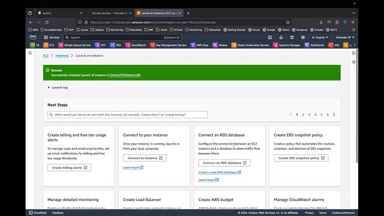Go to the next page of Next Steps
Screen dimensions: 384x216
pos(334,115)
